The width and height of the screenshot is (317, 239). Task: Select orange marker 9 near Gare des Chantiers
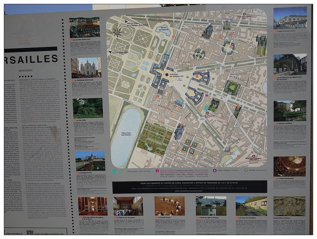coord(238,156)
